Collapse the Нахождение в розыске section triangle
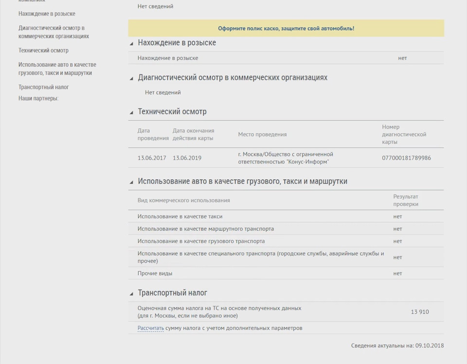467x364 pixels. pyautogui.click(x=131, y=44)
